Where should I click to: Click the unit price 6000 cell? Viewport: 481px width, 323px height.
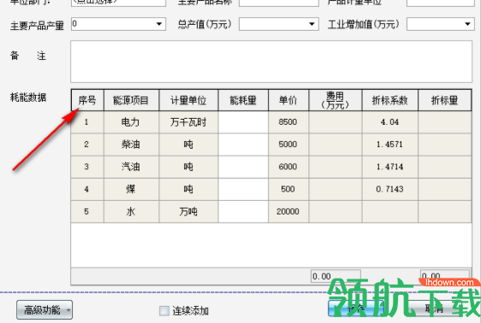tap(288, 167)
